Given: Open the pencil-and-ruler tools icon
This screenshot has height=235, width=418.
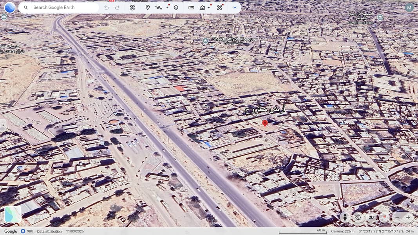Looking at the screenshot, I should 219,7.
